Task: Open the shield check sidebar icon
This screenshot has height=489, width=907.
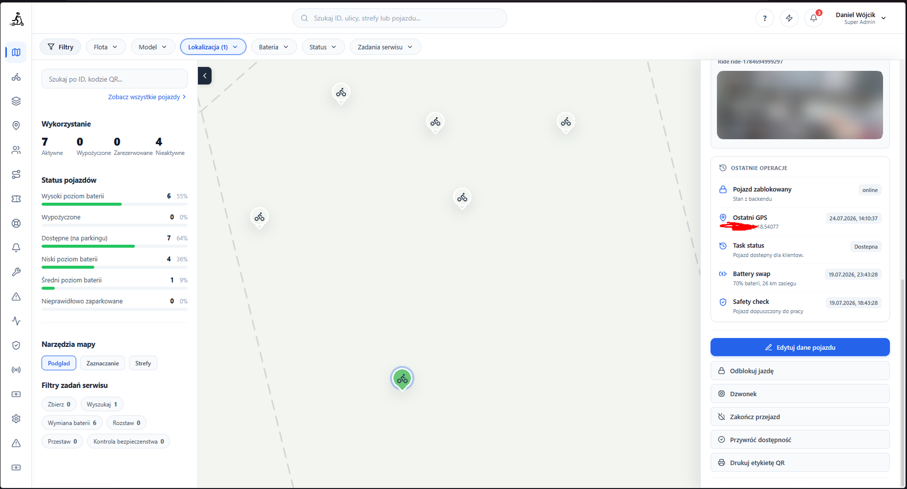Action: (16, 345)
